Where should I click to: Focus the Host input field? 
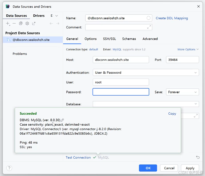121,60
